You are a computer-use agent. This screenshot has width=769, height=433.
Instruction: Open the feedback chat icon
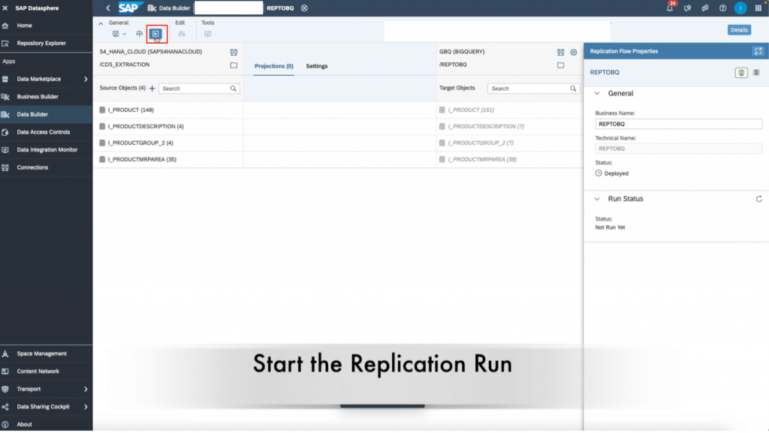pos(687,8)
